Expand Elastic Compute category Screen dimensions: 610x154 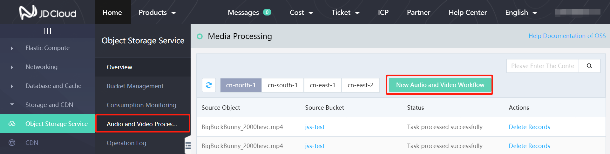(x=12, y=48)
